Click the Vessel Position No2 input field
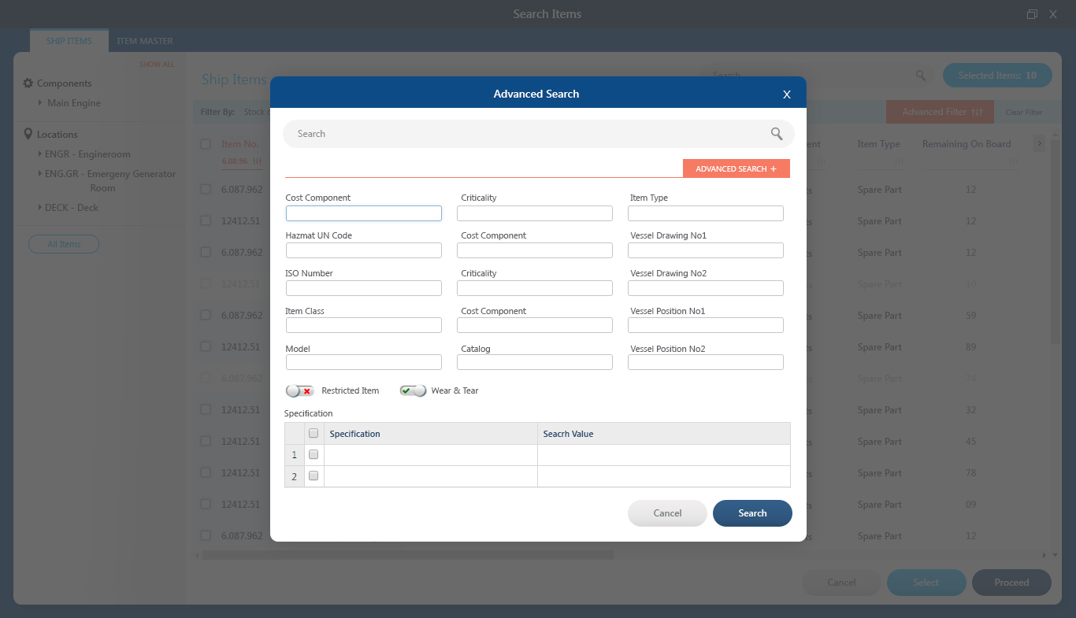Screen dimensions: 1076x618 (706, 362)
